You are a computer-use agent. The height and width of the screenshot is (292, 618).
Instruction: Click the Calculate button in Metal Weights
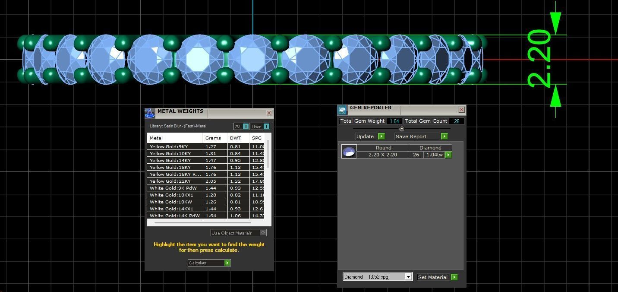click(x=209, y=263)
